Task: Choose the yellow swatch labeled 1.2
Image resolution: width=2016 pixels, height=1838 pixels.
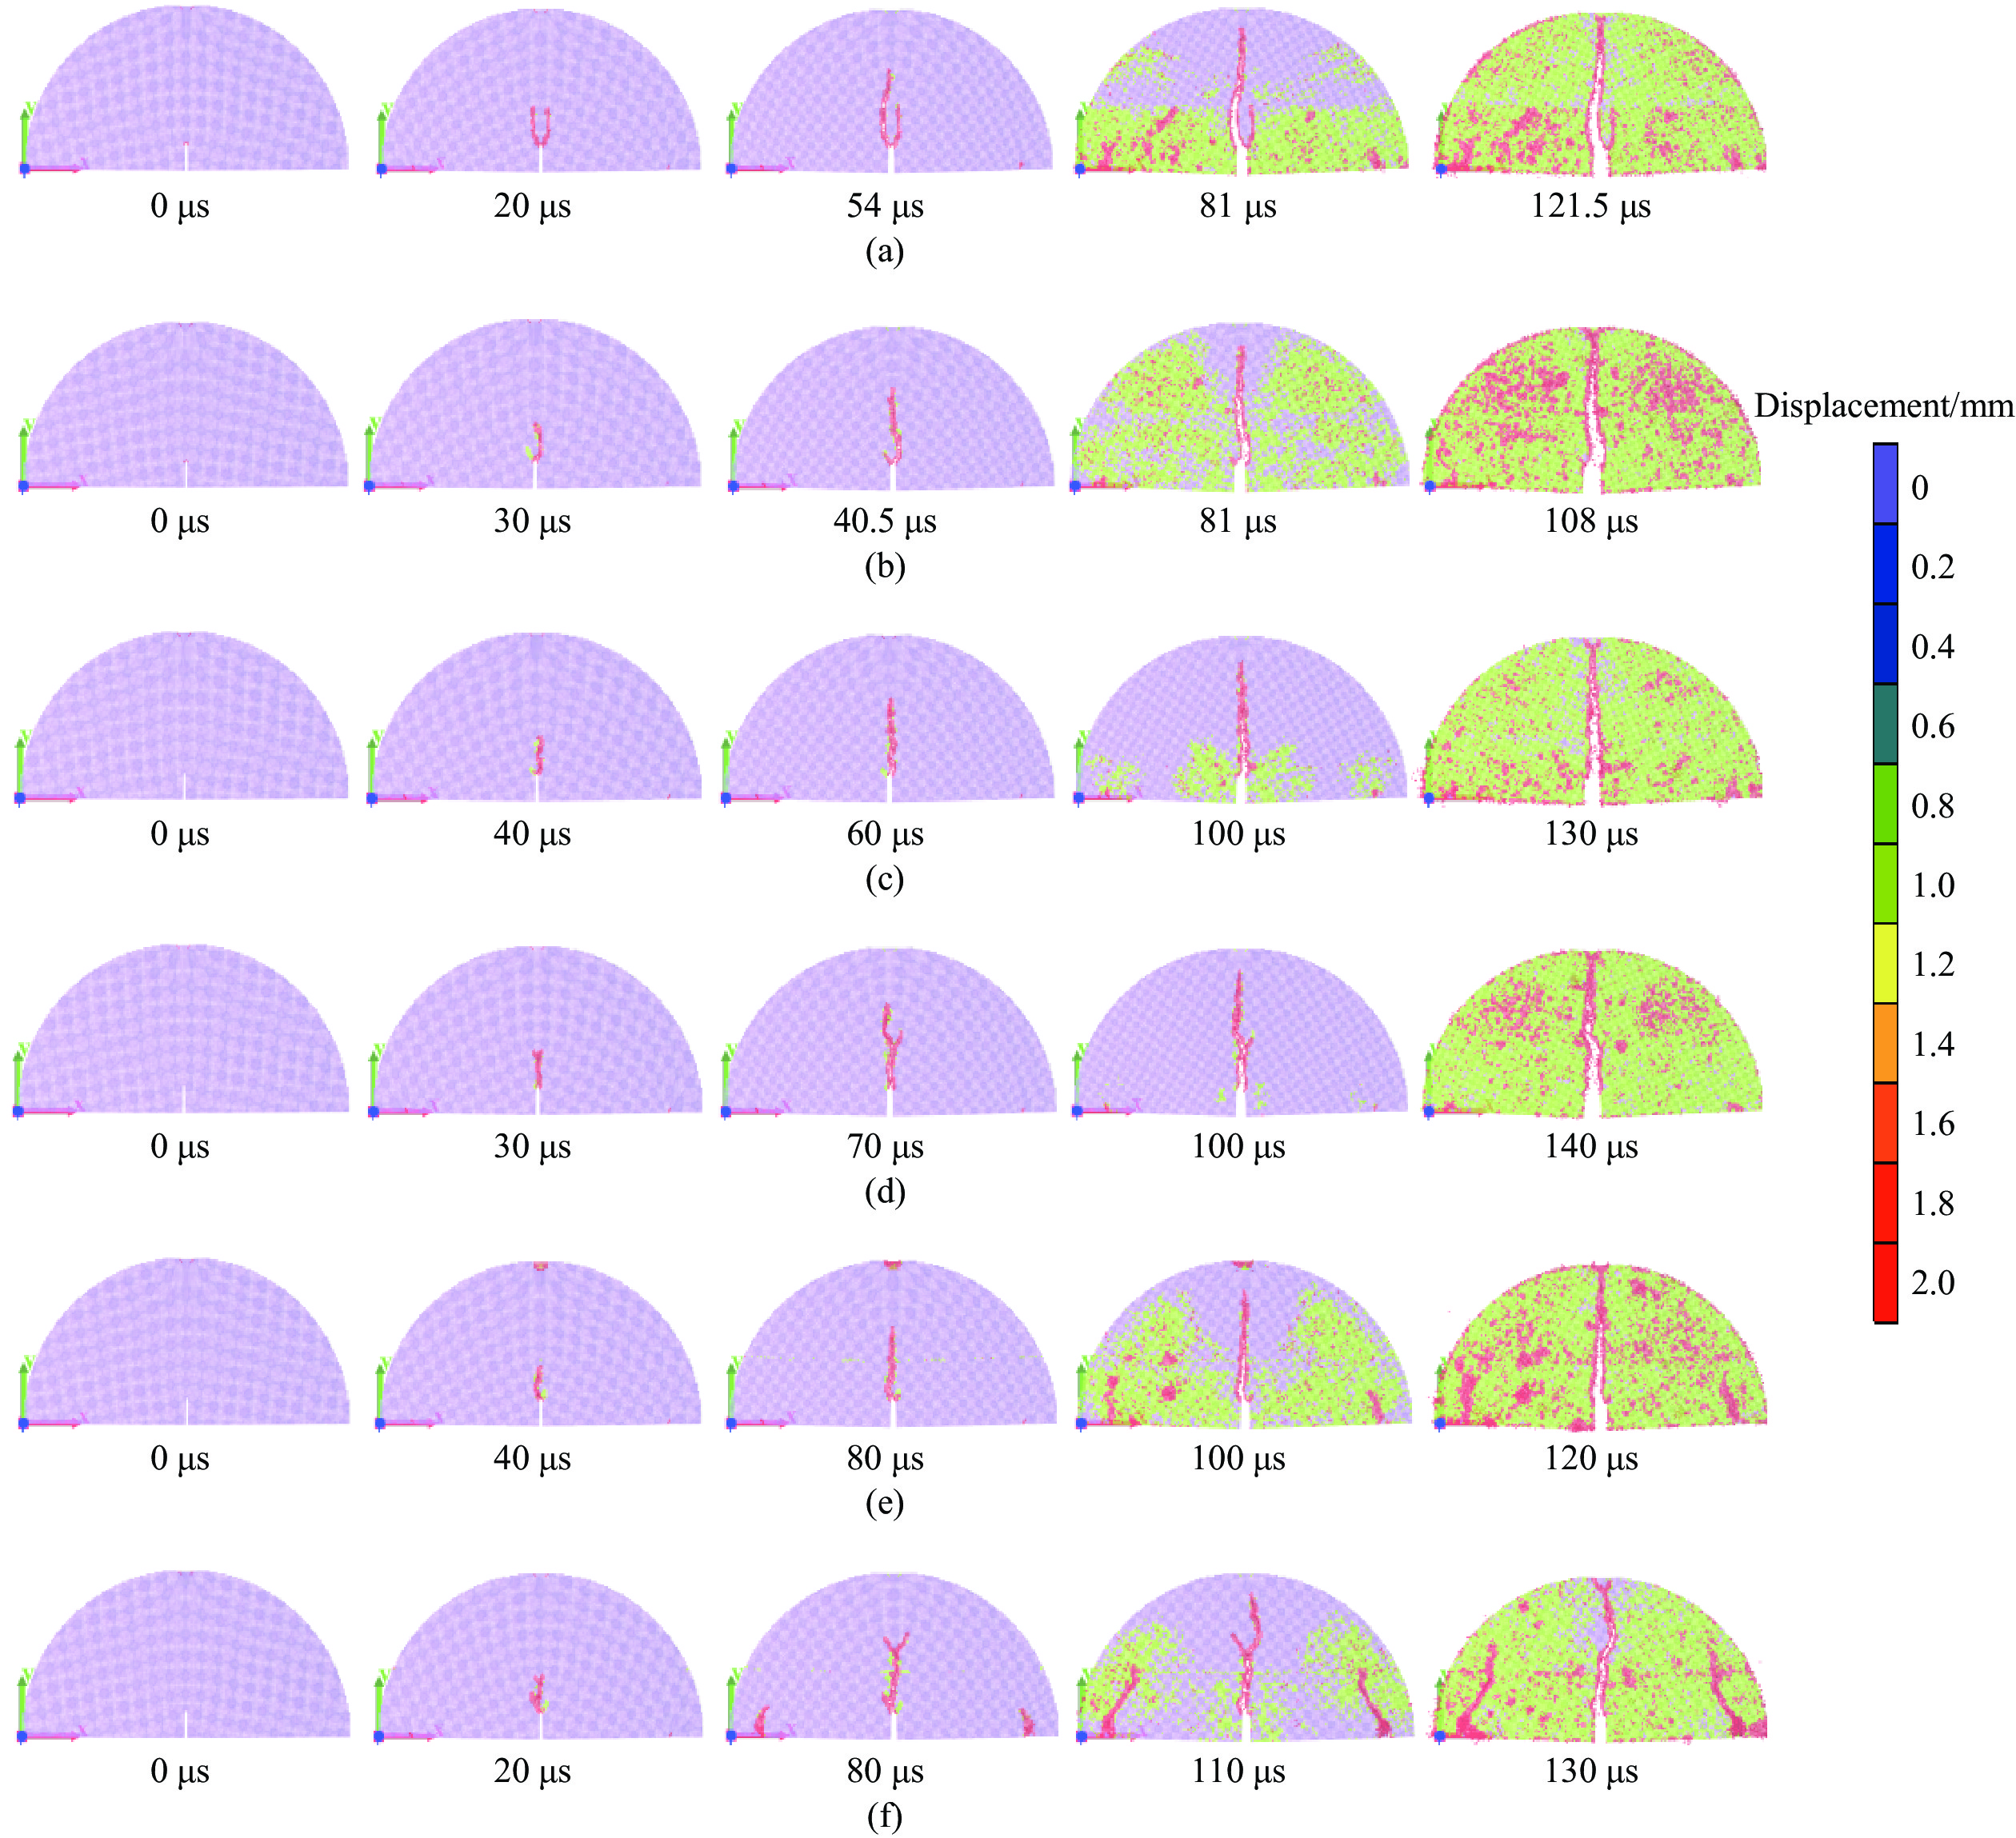Action: click(x=1885, y=963)
